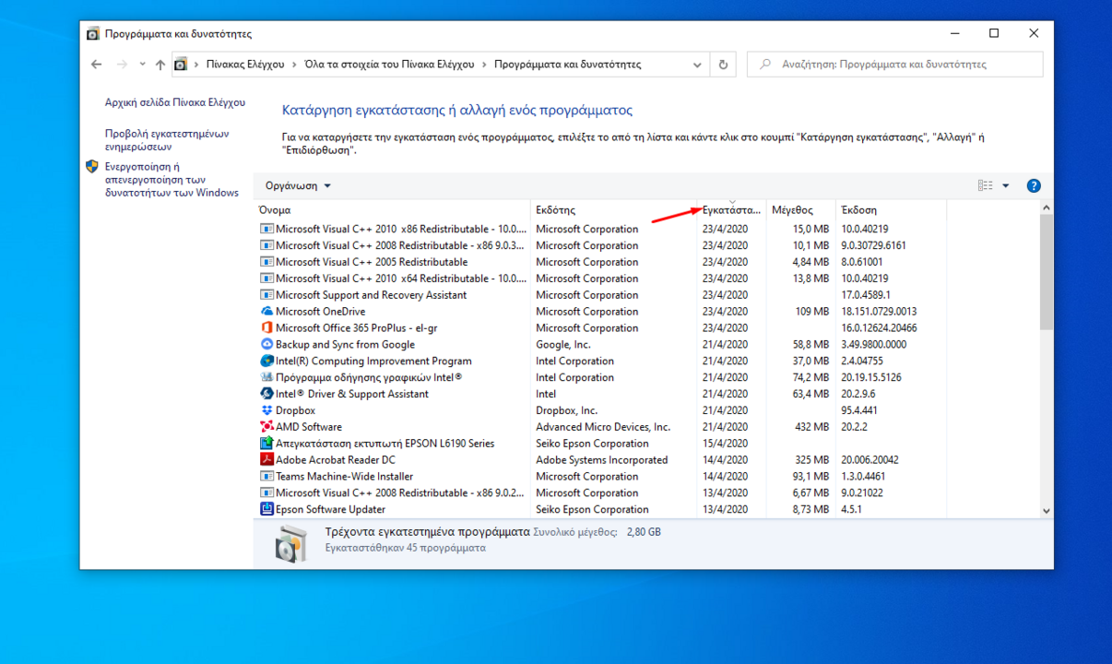Open help with the blue question mark
Image resolution: width=1112 pixels, height=664 pixels.
[x=1033, y=185]
